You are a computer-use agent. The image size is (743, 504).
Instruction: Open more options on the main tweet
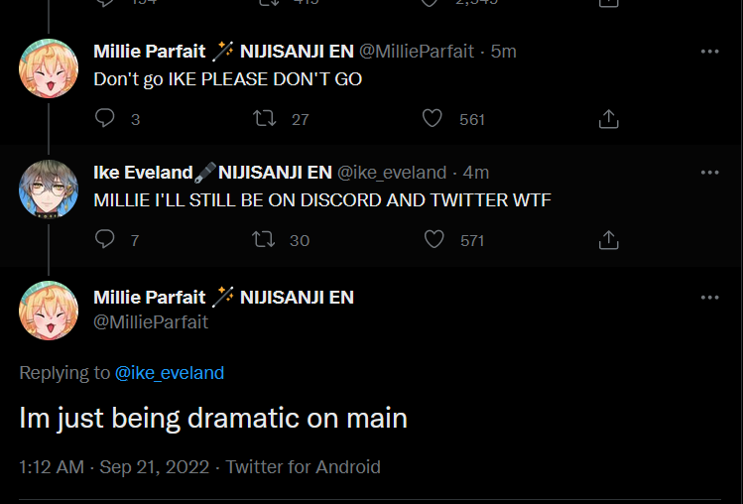709,297
